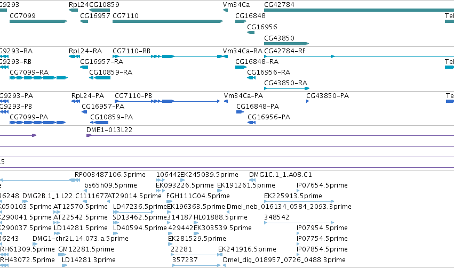This screenshot has width=454, height=268.
Task: Open the CG7110-RB transcript label
Action: [x=131, y=51]
